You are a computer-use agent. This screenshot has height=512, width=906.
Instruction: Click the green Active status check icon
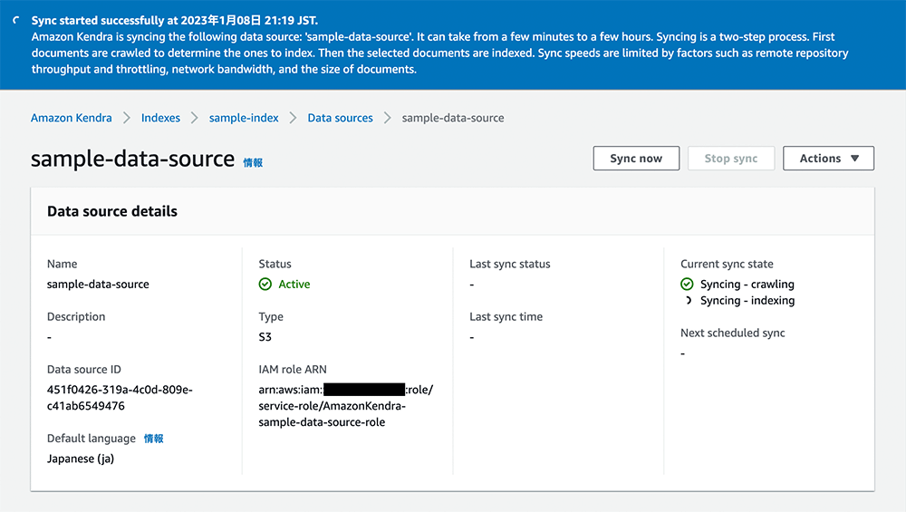coord(265,285)
